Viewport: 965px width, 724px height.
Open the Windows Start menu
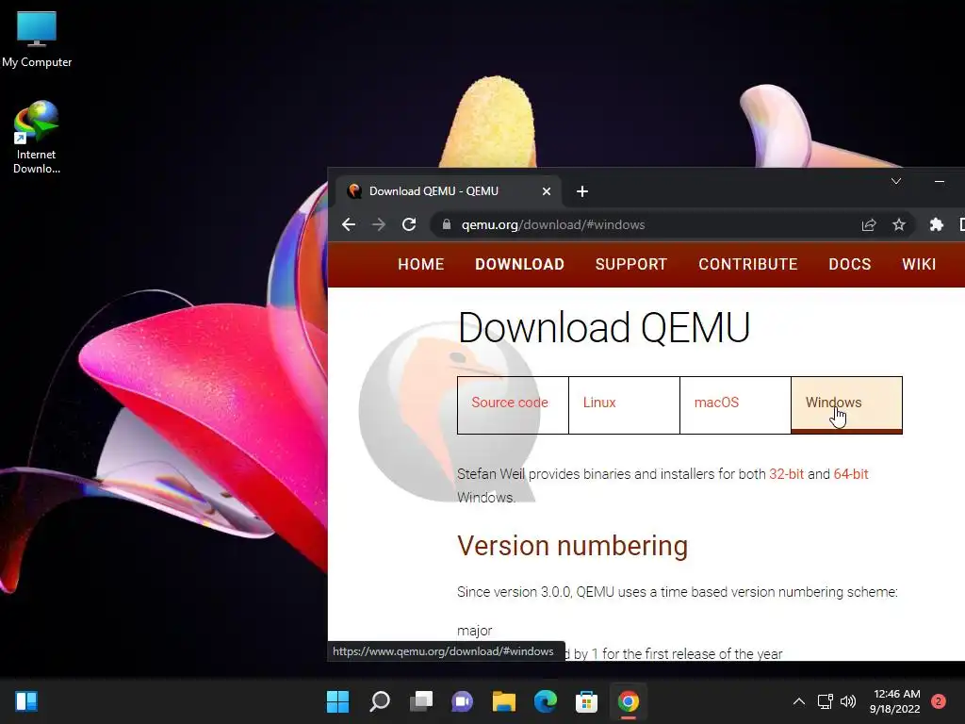(338, 701)
